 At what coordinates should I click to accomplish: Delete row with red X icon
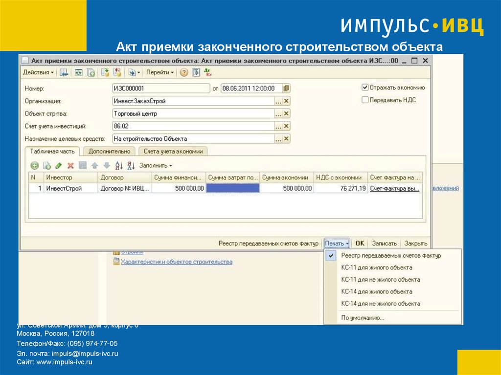(x=70, y=165)
